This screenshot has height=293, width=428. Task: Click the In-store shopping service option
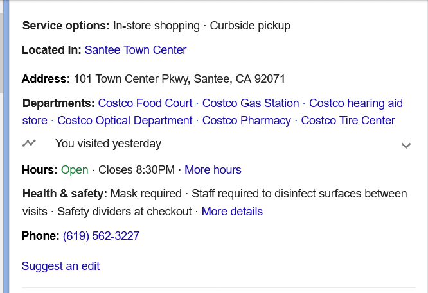click(x=156, y=26)
